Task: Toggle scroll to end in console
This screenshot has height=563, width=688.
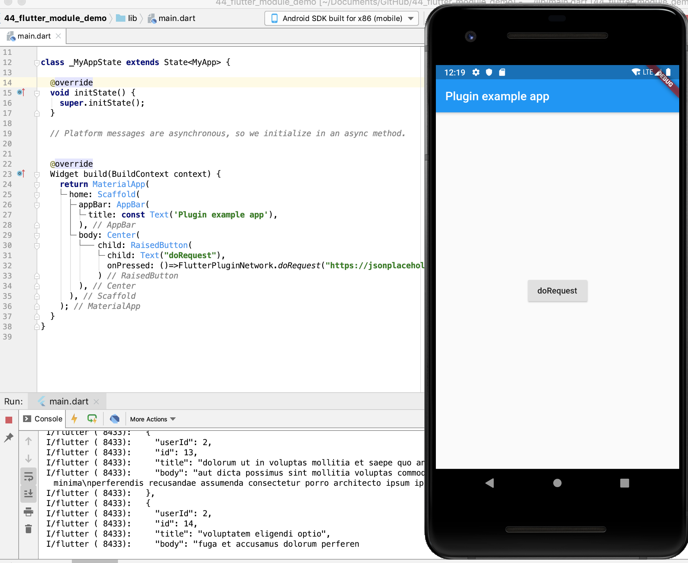Action: point(28,494)
